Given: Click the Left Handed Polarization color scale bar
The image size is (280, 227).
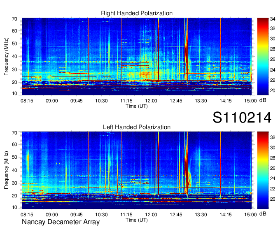Looking at the screenshot, I should pos(263,170).
